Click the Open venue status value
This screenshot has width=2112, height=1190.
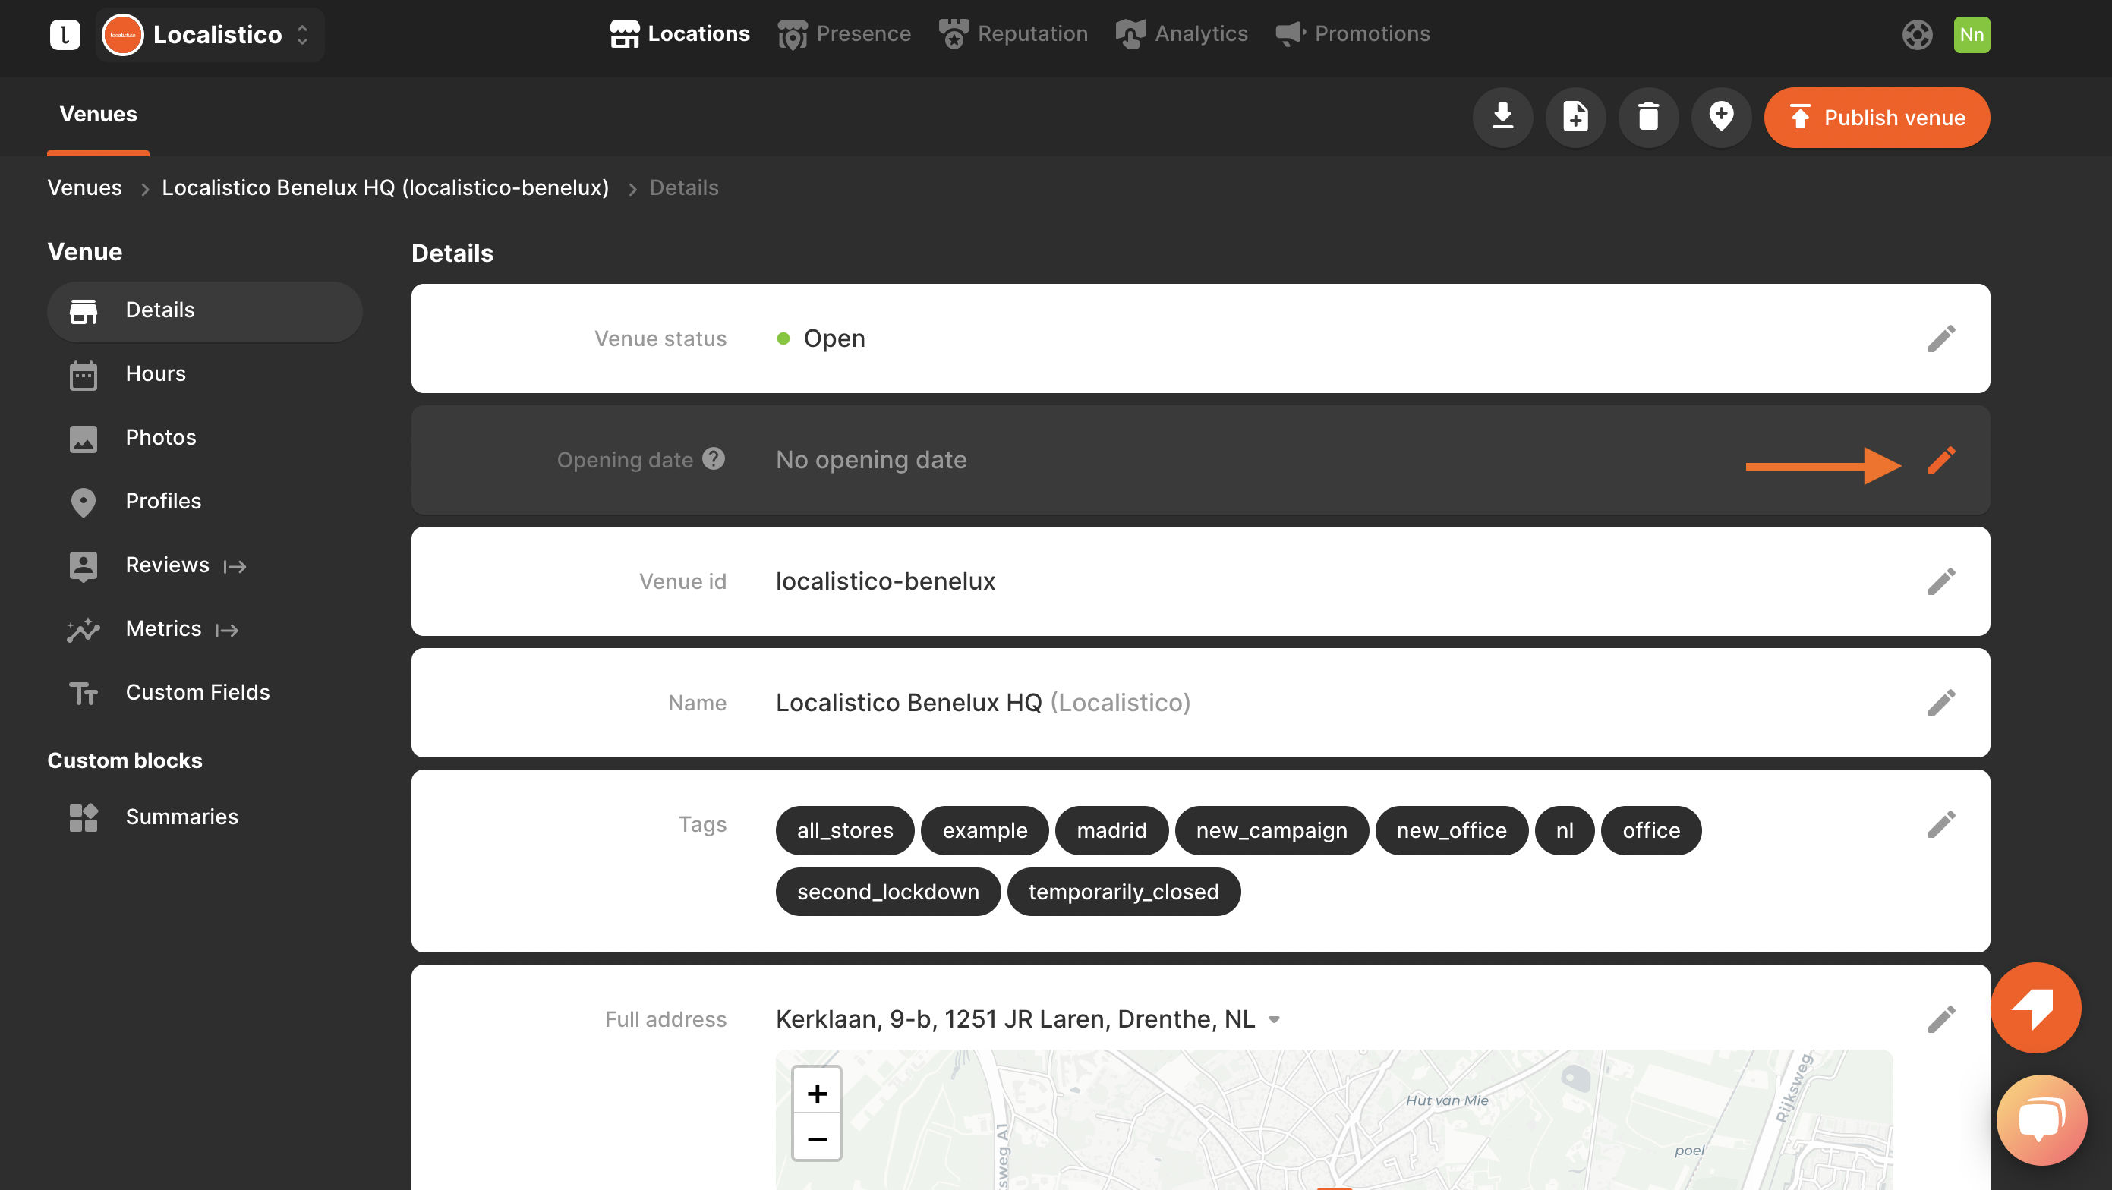(834, 338)
